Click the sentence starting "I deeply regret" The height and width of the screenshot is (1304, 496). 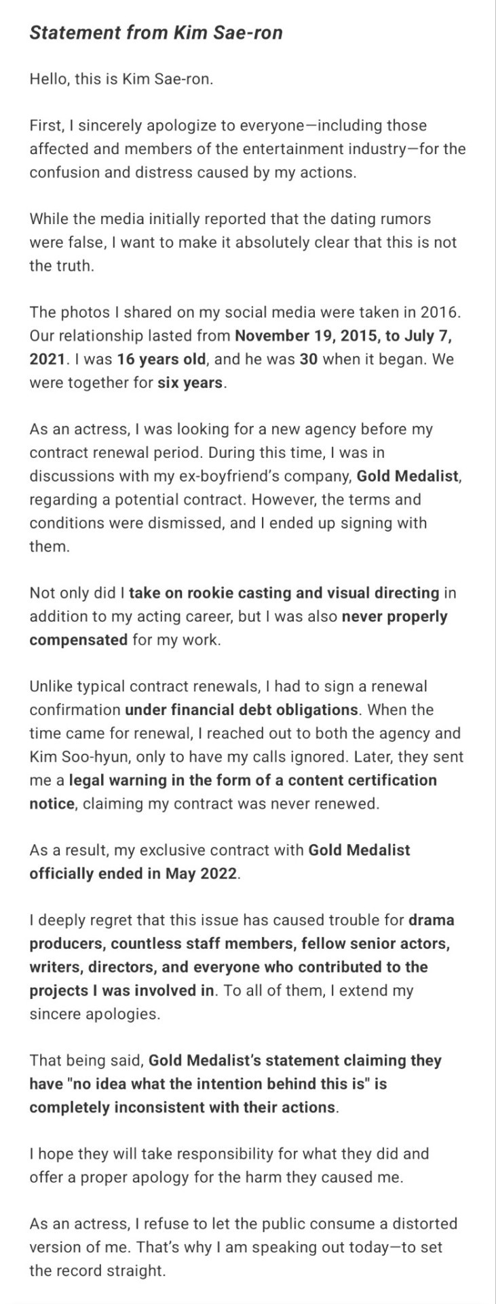[217, 920]
